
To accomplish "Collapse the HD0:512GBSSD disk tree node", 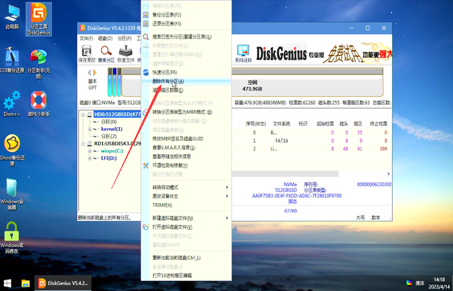I will (x=83, y=114).
